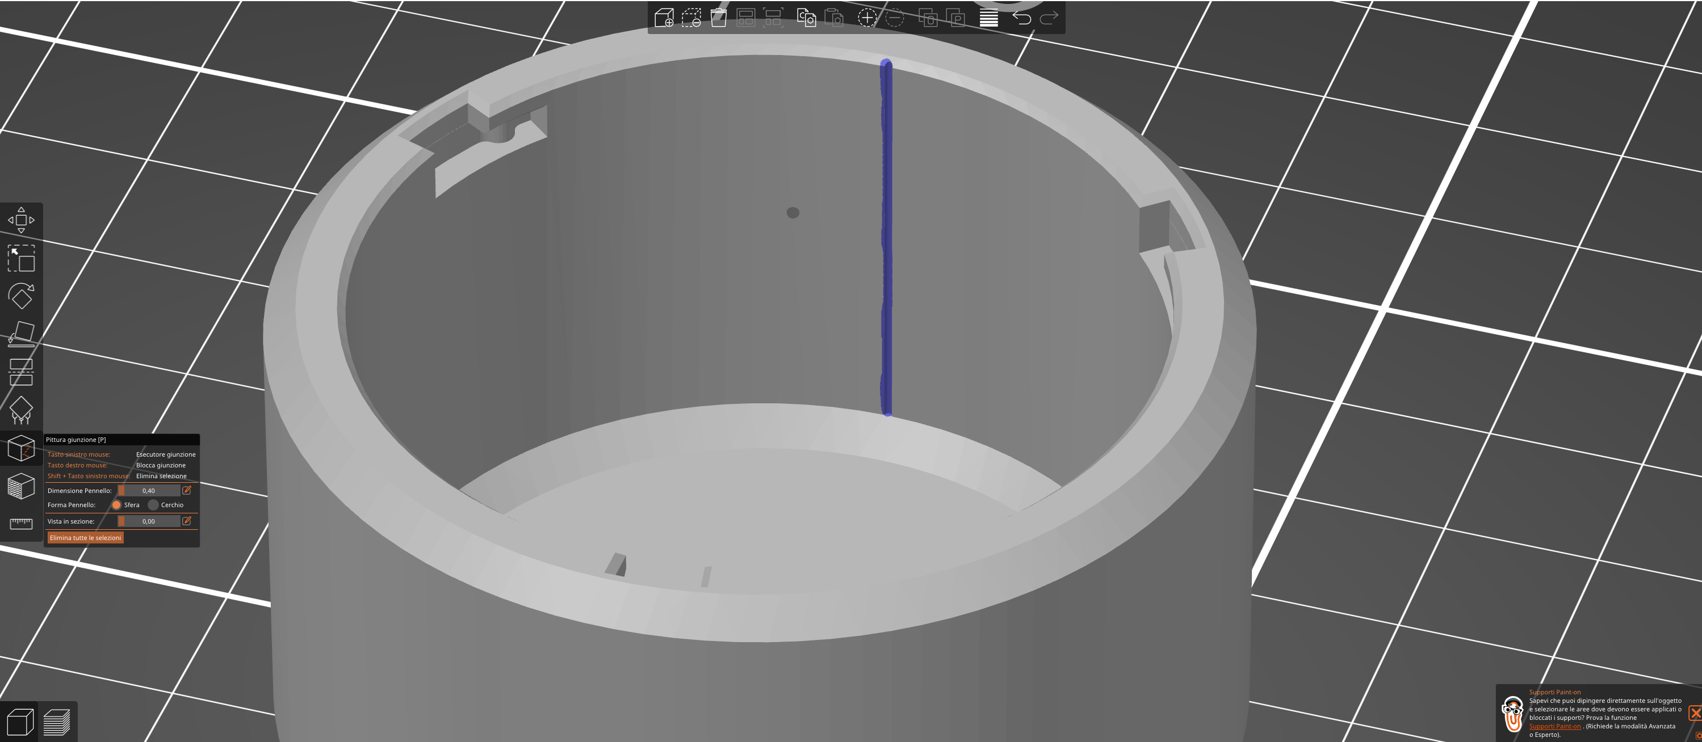Image resolution: width=1702 pixels, height=742 pixels.
Task: Click the Paste from clipboard icon
Action: [834, 17]
